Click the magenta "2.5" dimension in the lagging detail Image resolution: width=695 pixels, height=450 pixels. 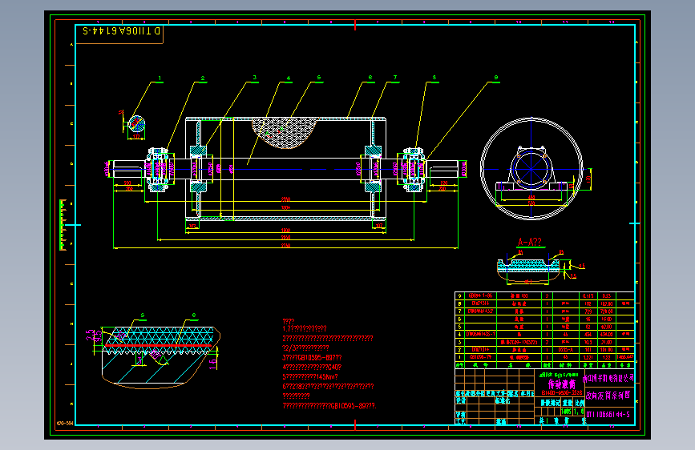pos(91,335)
